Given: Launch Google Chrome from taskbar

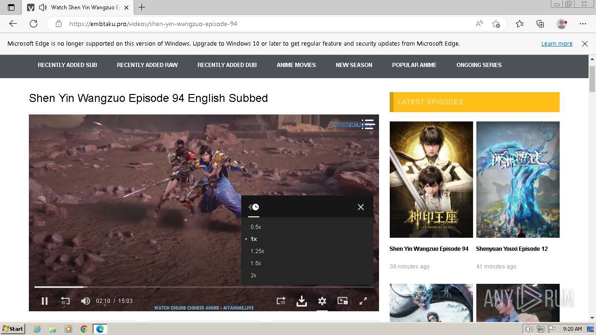Looking at the screenshot, I should (x=84, y=329).
